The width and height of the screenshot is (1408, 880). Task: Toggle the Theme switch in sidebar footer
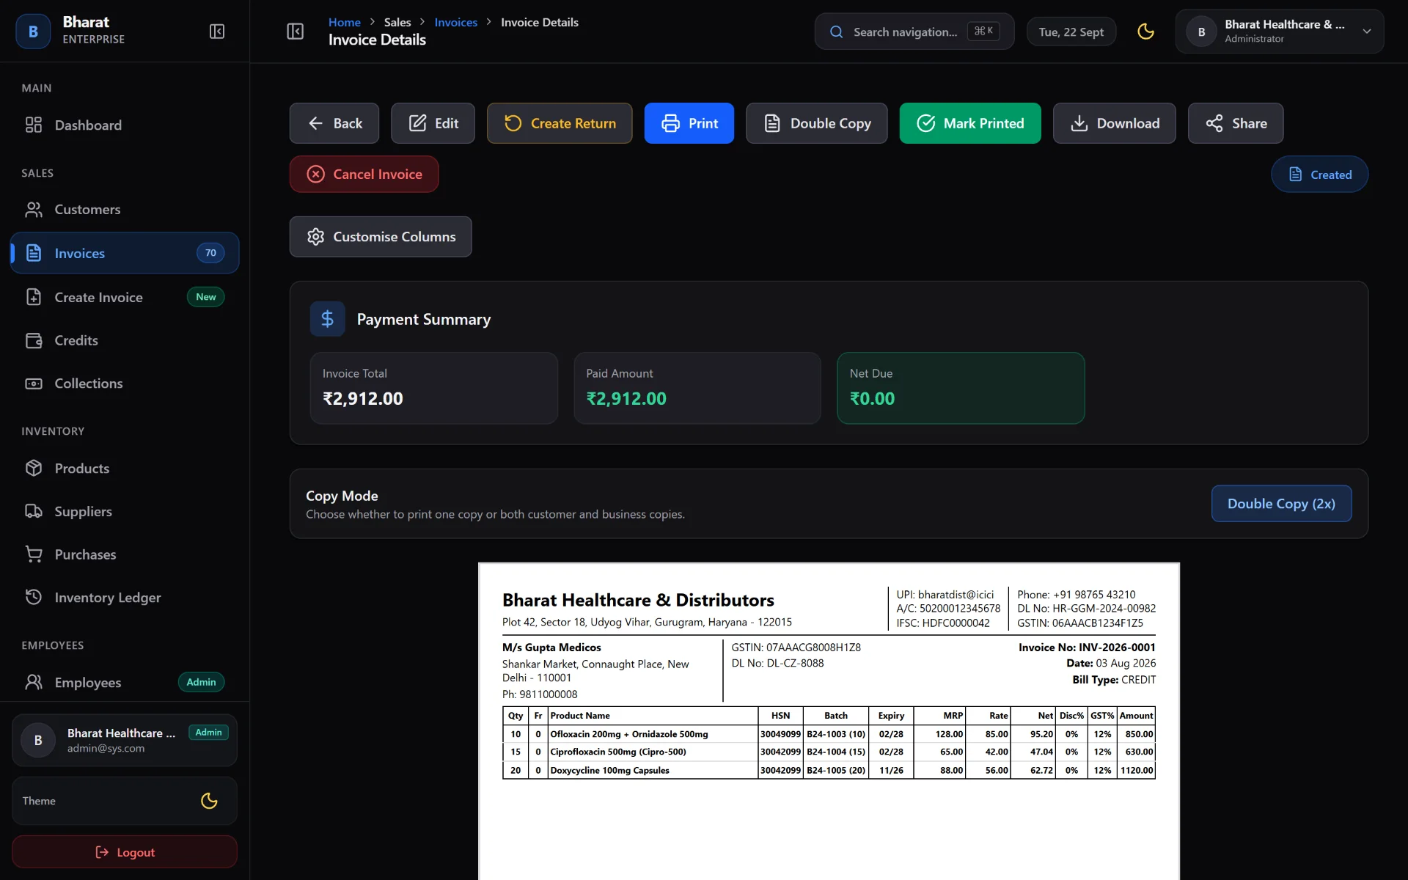(209, 801)
